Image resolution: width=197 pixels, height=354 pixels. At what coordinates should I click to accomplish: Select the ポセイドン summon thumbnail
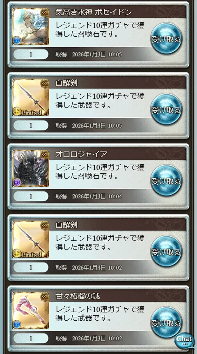31,26
